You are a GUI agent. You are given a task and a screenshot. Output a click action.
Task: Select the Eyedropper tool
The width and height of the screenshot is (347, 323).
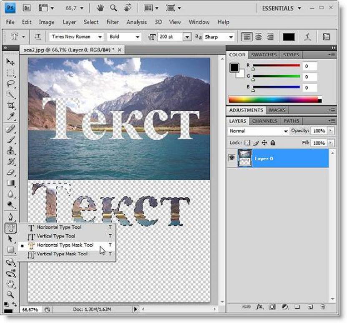[10, 116]
